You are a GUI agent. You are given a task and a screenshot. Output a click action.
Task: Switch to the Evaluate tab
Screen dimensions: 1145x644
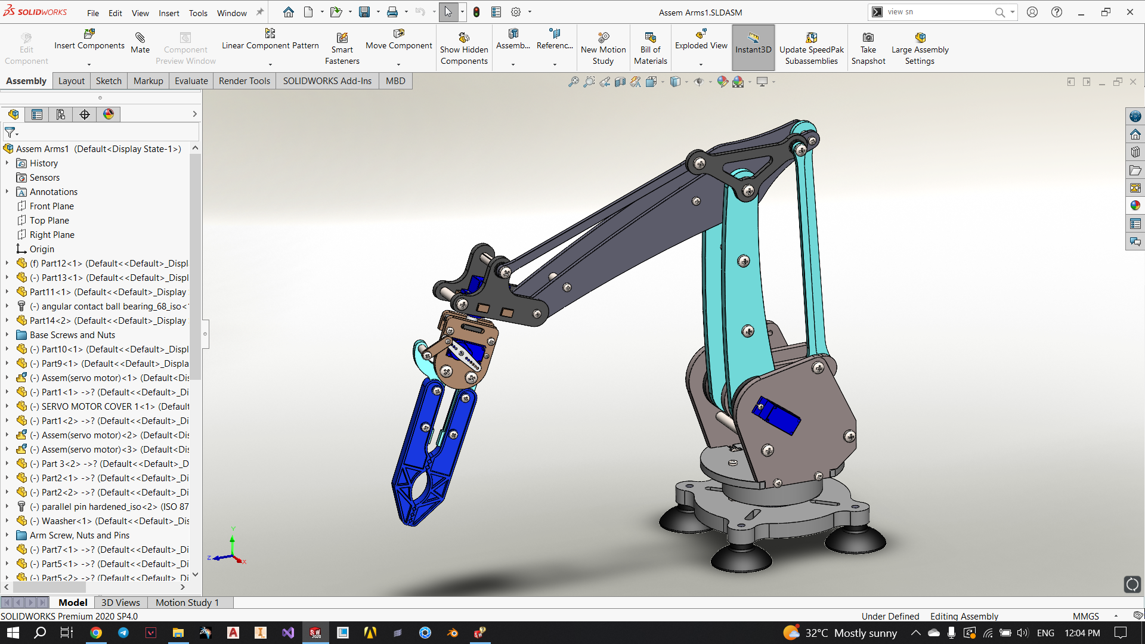191,81
